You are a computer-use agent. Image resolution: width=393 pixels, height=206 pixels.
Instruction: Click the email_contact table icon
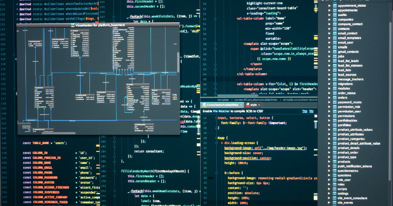coord(335,33)
